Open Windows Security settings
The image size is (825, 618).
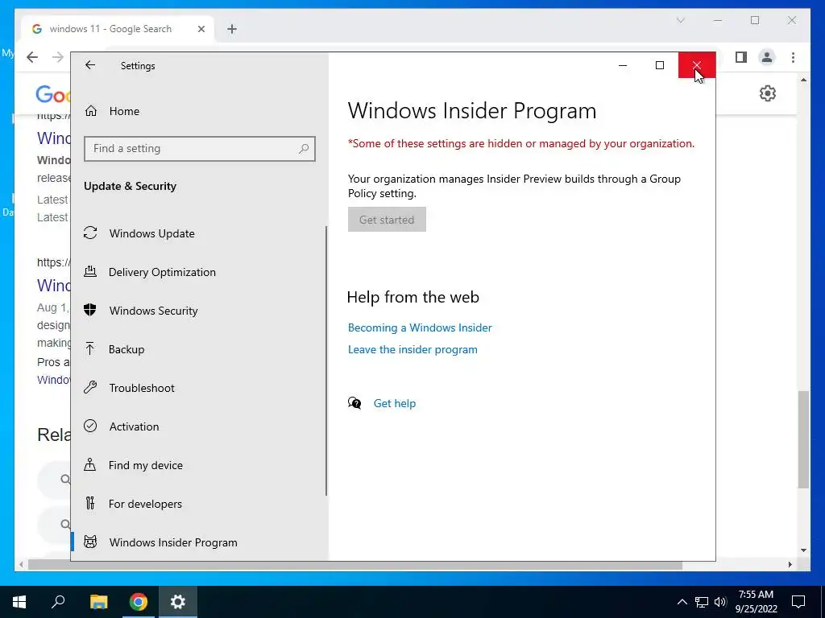point(199,311)
